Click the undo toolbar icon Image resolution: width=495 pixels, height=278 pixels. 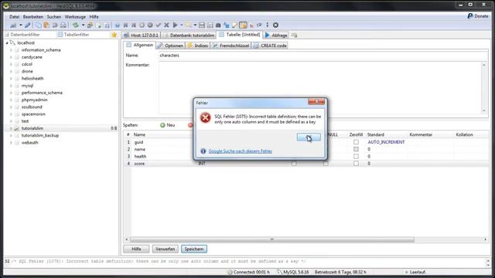55,25
